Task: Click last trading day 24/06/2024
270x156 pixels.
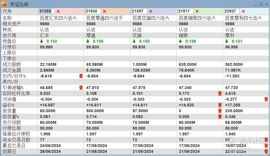Action: pyautogui.click(x=50, y=146)
